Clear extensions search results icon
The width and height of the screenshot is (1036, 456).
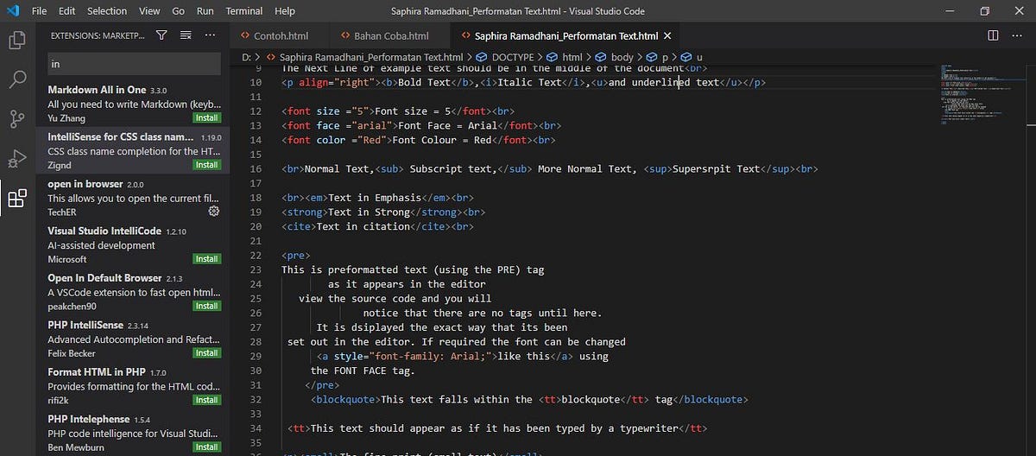click(186, 35)
